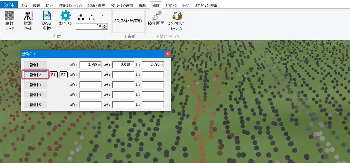This screenshot has width=350, height=163.
Task: Click the point size value field
Action: [x=89, y=26]
